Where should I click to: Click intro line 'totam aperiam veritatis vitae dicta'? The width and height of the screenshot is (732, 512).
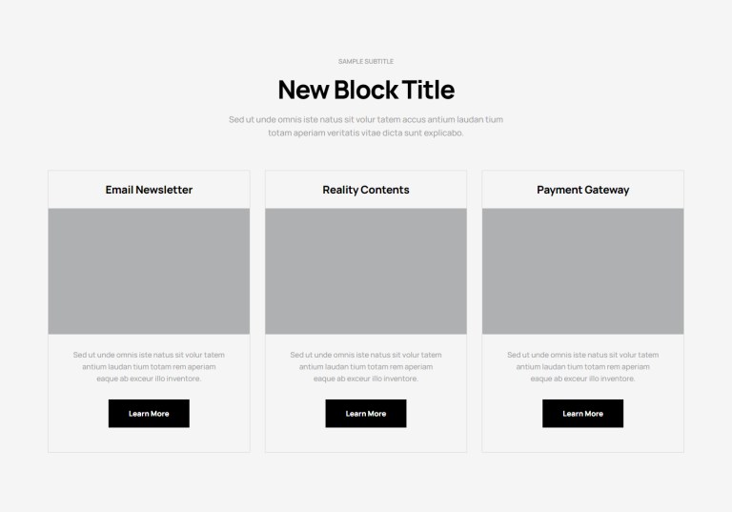point(366,133)
